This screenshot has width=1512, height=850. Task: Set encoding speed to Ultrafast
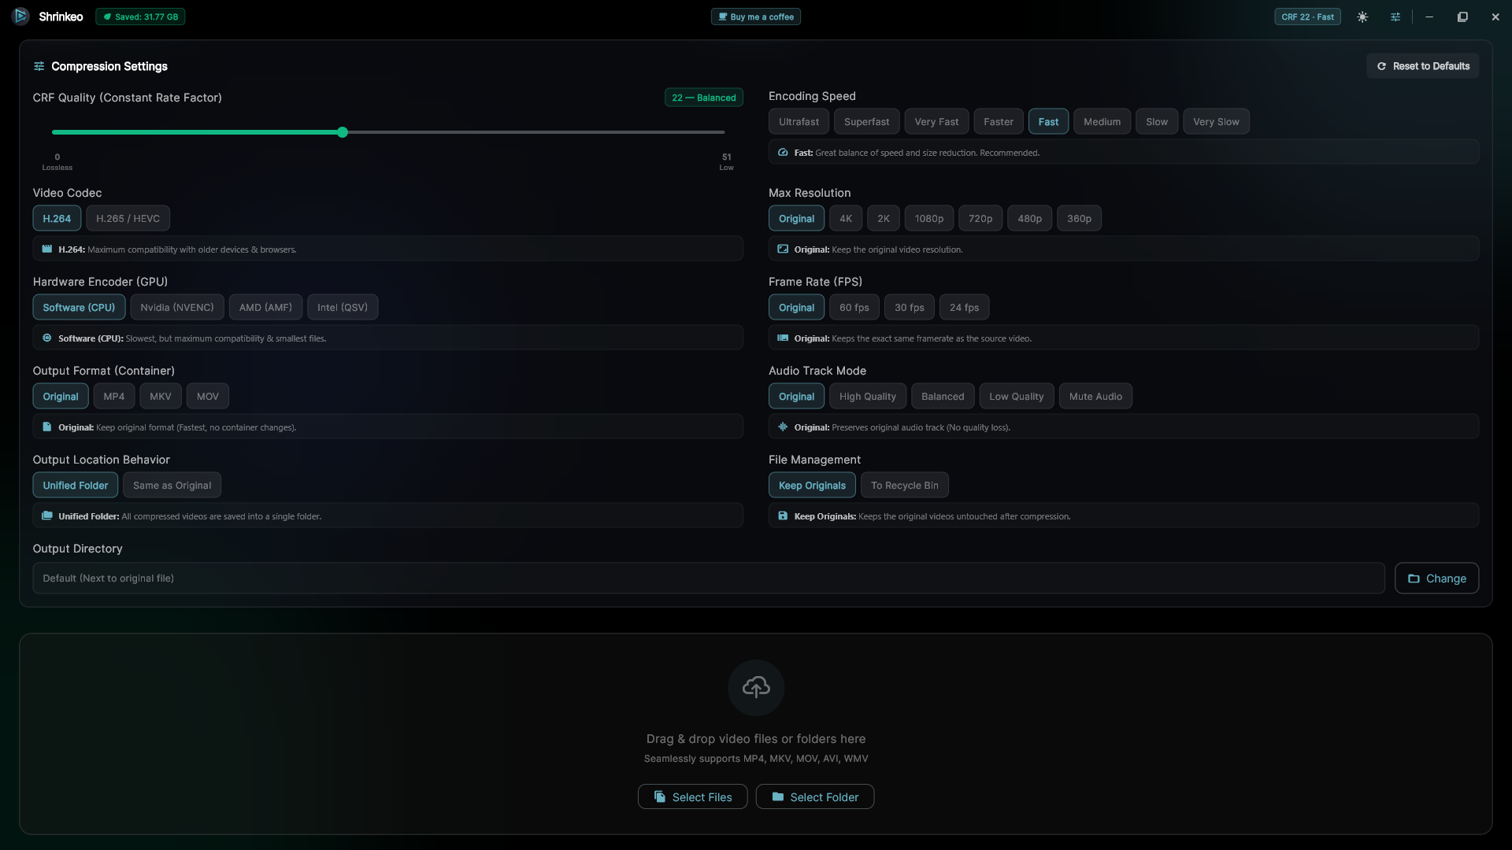click(799, 121)
